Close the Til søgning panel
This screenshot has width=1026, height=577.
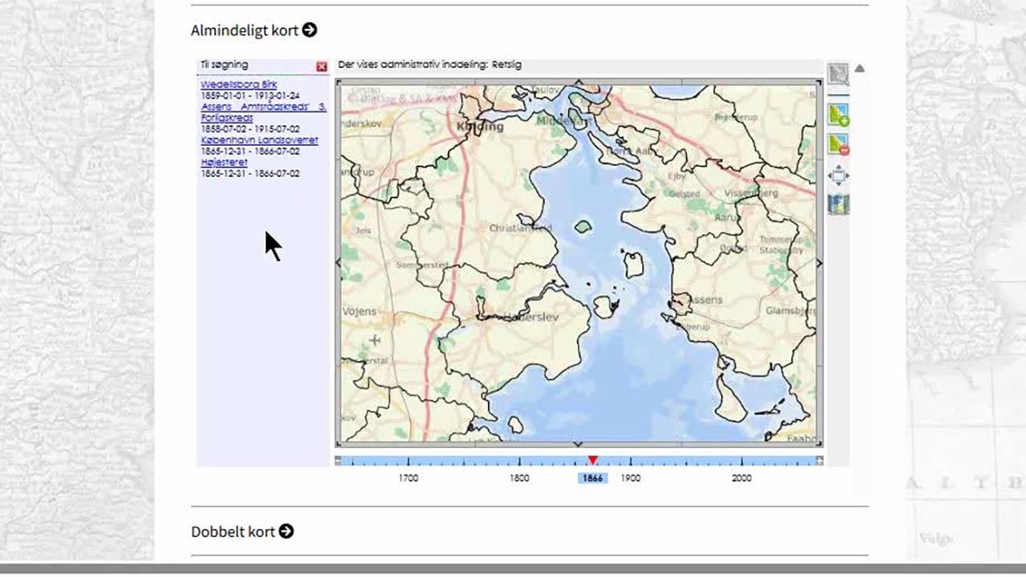point(321,67)
